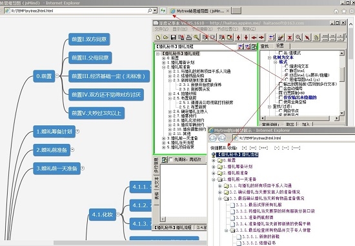
Task: Click the [+++] expand all link
Action: [x=263, y=148]
